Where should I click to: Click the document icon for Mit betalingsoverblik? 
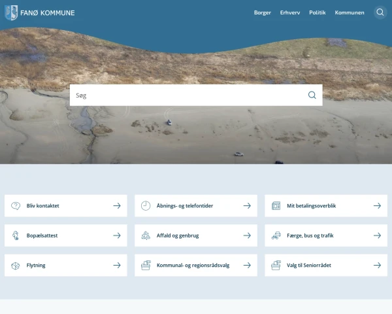point(276,205)
